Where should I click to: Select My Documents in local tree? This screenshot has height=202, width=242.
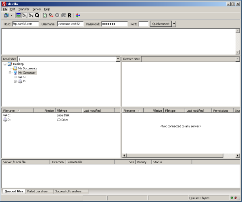(x=27, y=69)
